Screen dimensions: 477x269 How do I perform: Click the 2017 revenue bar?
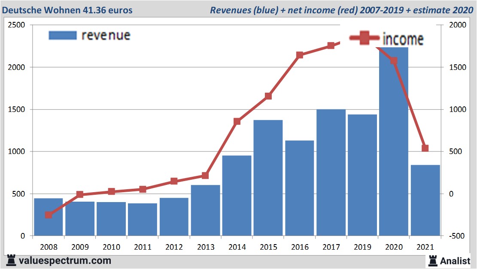point(331,172)
